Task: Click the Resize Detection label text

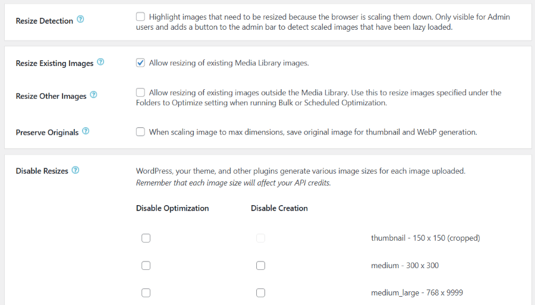Action: click(45, 21)
